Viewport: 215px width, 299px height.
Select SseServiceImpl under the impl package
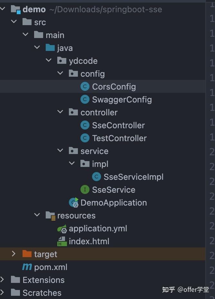[129, 177]
